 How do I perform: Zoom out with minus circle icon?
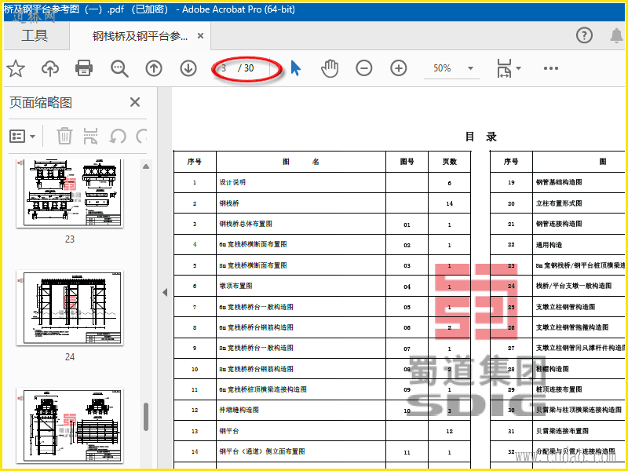point(364,68)
